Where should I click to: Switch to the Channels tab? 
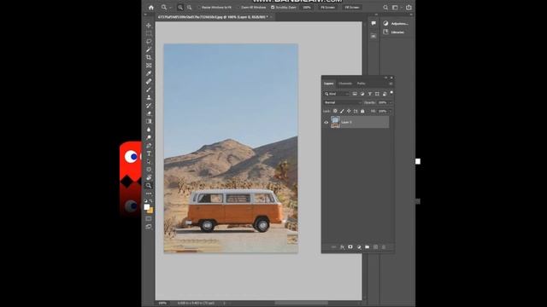(x=345, y=84)
